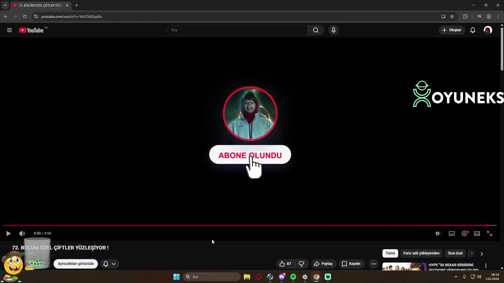Open HYPE '50 BEKAR BİRBİRİNİ' video title
Screen dimensions: 504x283
[x=453, y=267]
